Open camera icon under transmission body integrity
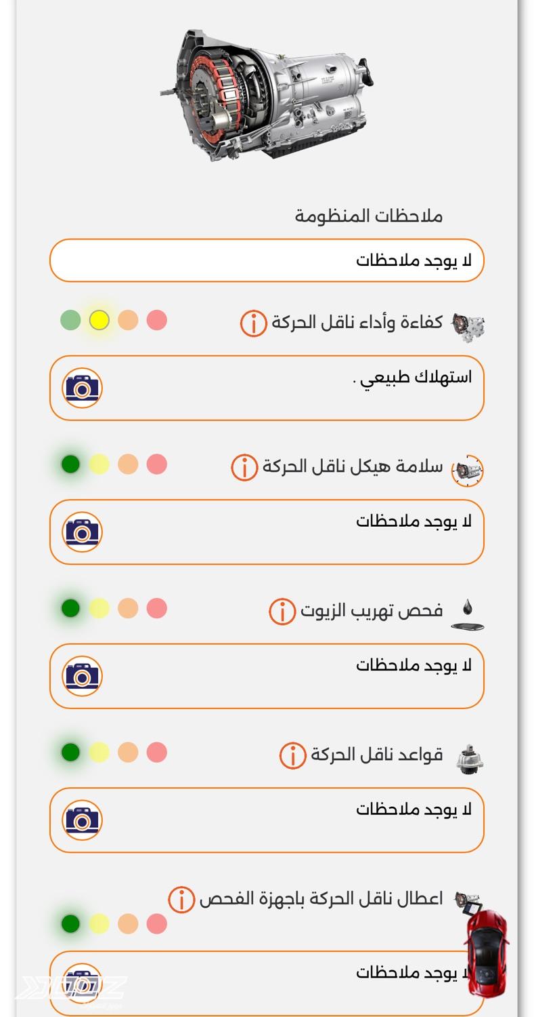 coord(82,532)
